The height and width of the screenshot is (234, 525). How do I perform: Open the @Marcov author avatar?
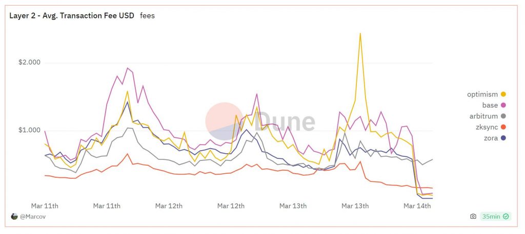pyautogui.click(x=14, y=216)
